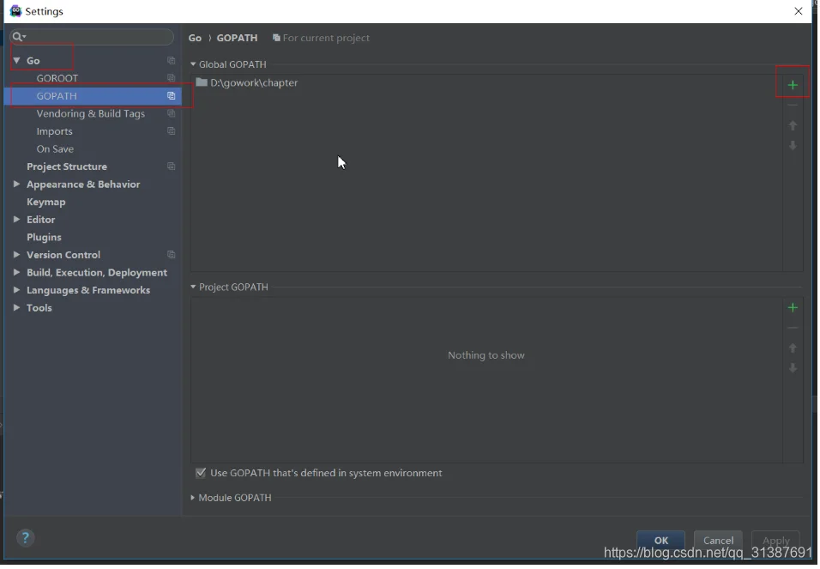
Task: Click project-level icon next to Go
Action: (172, 61)
